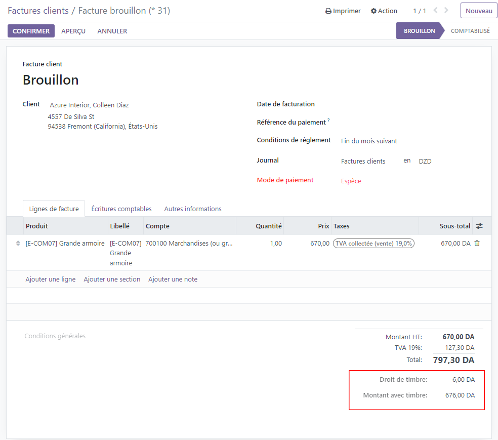Image resolution: width=498 pixels, height=440 pixels.
Task: Delete the Grande armoire invoice line
Action: 477,244
